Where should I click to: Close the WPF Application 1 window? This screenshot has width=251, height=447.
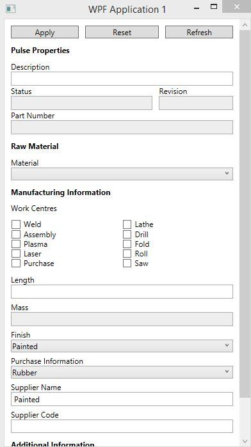(x=236, y=6)
